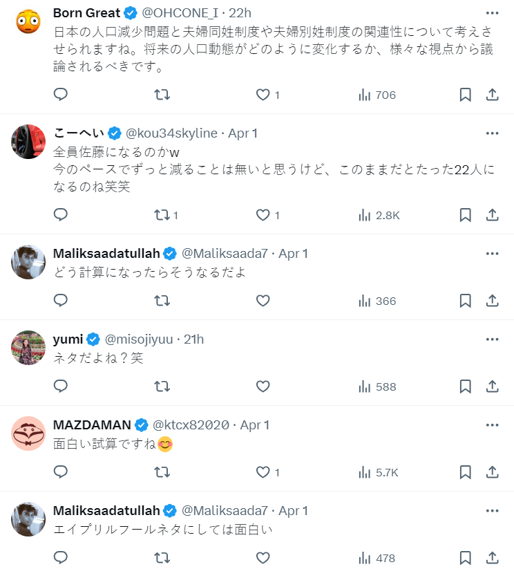Viewport: 514px width, 569px height.
Task: View analytics showing 5.7K views
Action: click(x=377, y=472)
